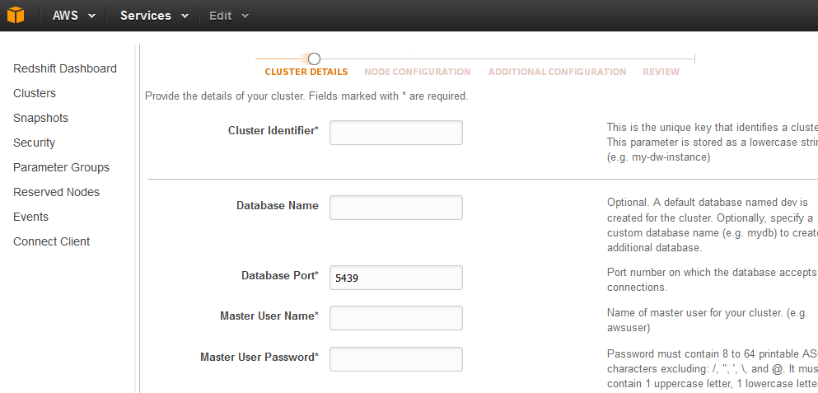
Task: Go to Clusters in the sidebar
Action: (35, 93)
